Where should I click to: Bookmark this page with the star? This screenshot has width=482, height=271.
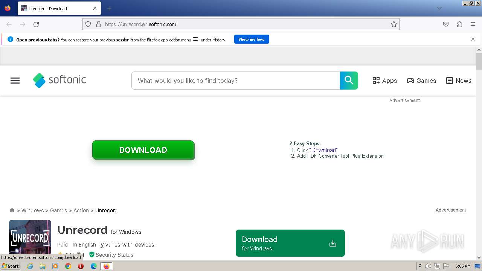coord(394,24)
